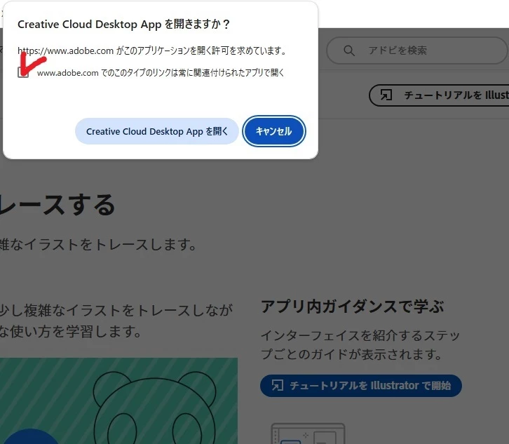509x444 pixels.
Task: Click the magnifier icon in the Adobe search box
Action: pyautogui.click(x=349, y=51)
